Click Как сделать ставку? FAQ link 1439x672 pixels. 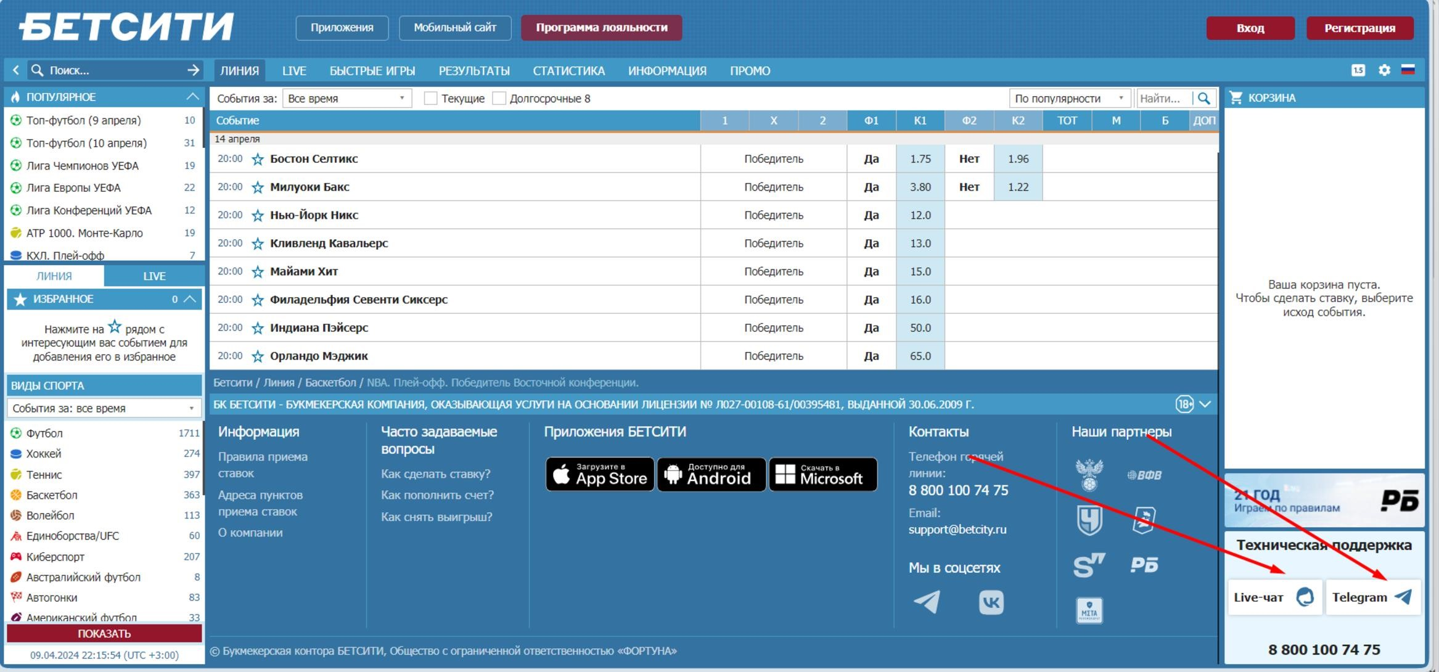coord(435,474)
